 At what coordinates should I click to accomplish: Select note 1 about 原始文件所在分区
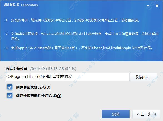[x=72, y=20]
